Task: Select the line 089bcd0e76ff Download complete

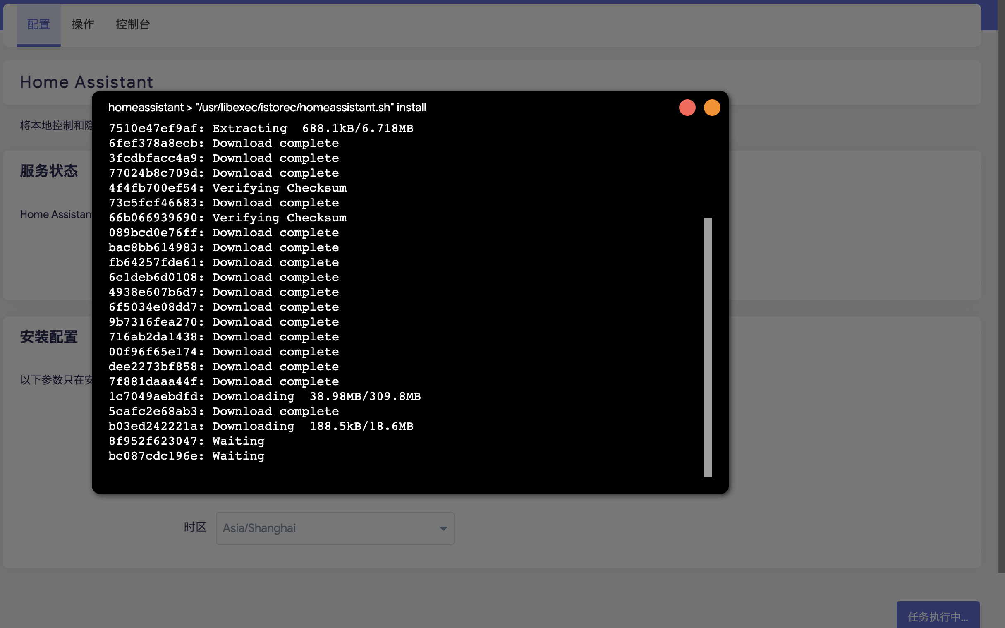Action: click(x=223, y=233)
